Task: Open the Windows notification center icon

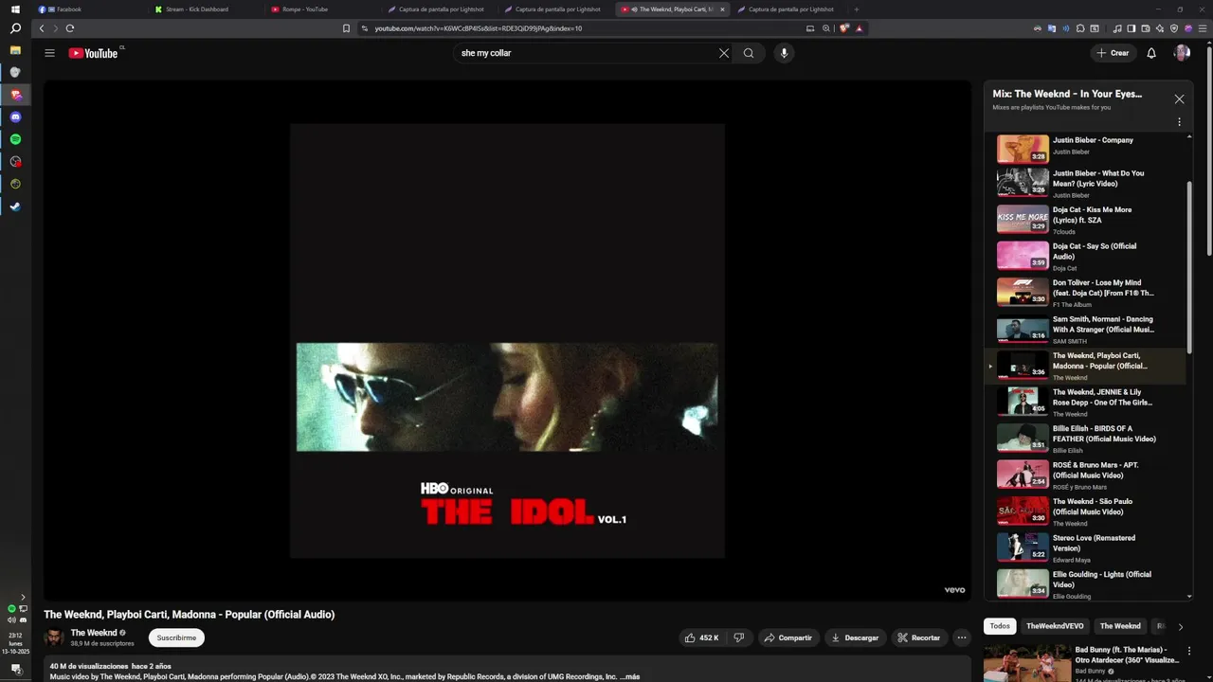Action: pyautogui.click(x=15, y=669)
